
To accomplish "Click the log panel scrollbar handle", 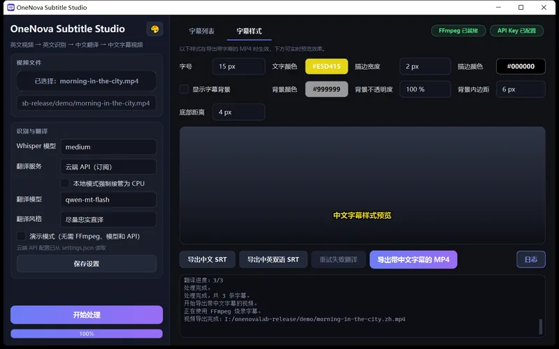I will (540, 327).
